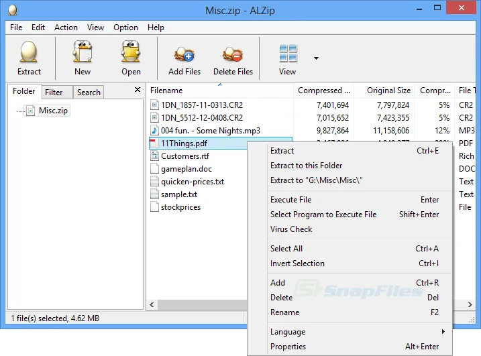Open the Help menu

pos(156,27)
